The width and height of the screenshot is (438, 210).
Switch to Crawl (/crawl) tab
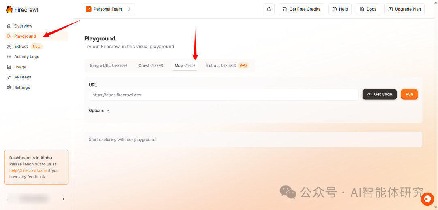(150, 66)
